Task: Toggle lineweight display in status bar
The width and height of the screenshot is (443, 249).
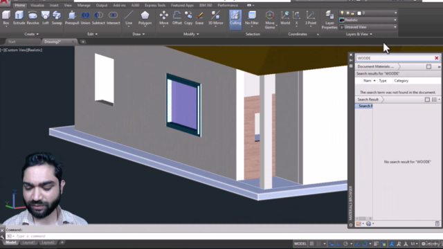Action: (x=376, y=243)
